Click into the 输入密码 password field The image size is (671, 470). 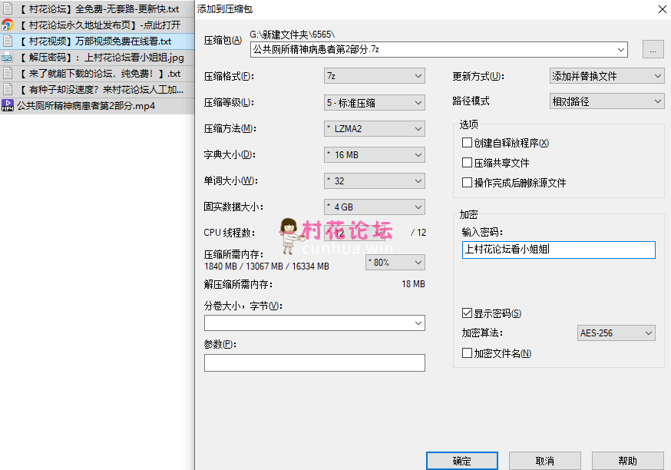(x=558, y=250)
